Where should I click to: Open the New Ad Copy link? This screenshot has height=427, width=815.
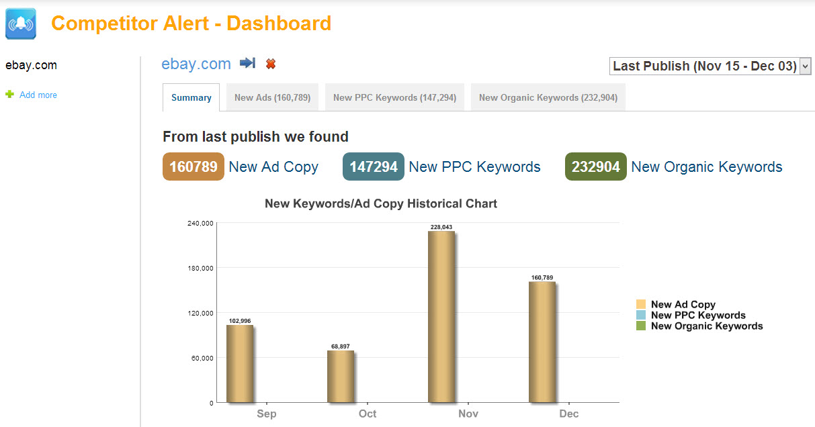273,167
